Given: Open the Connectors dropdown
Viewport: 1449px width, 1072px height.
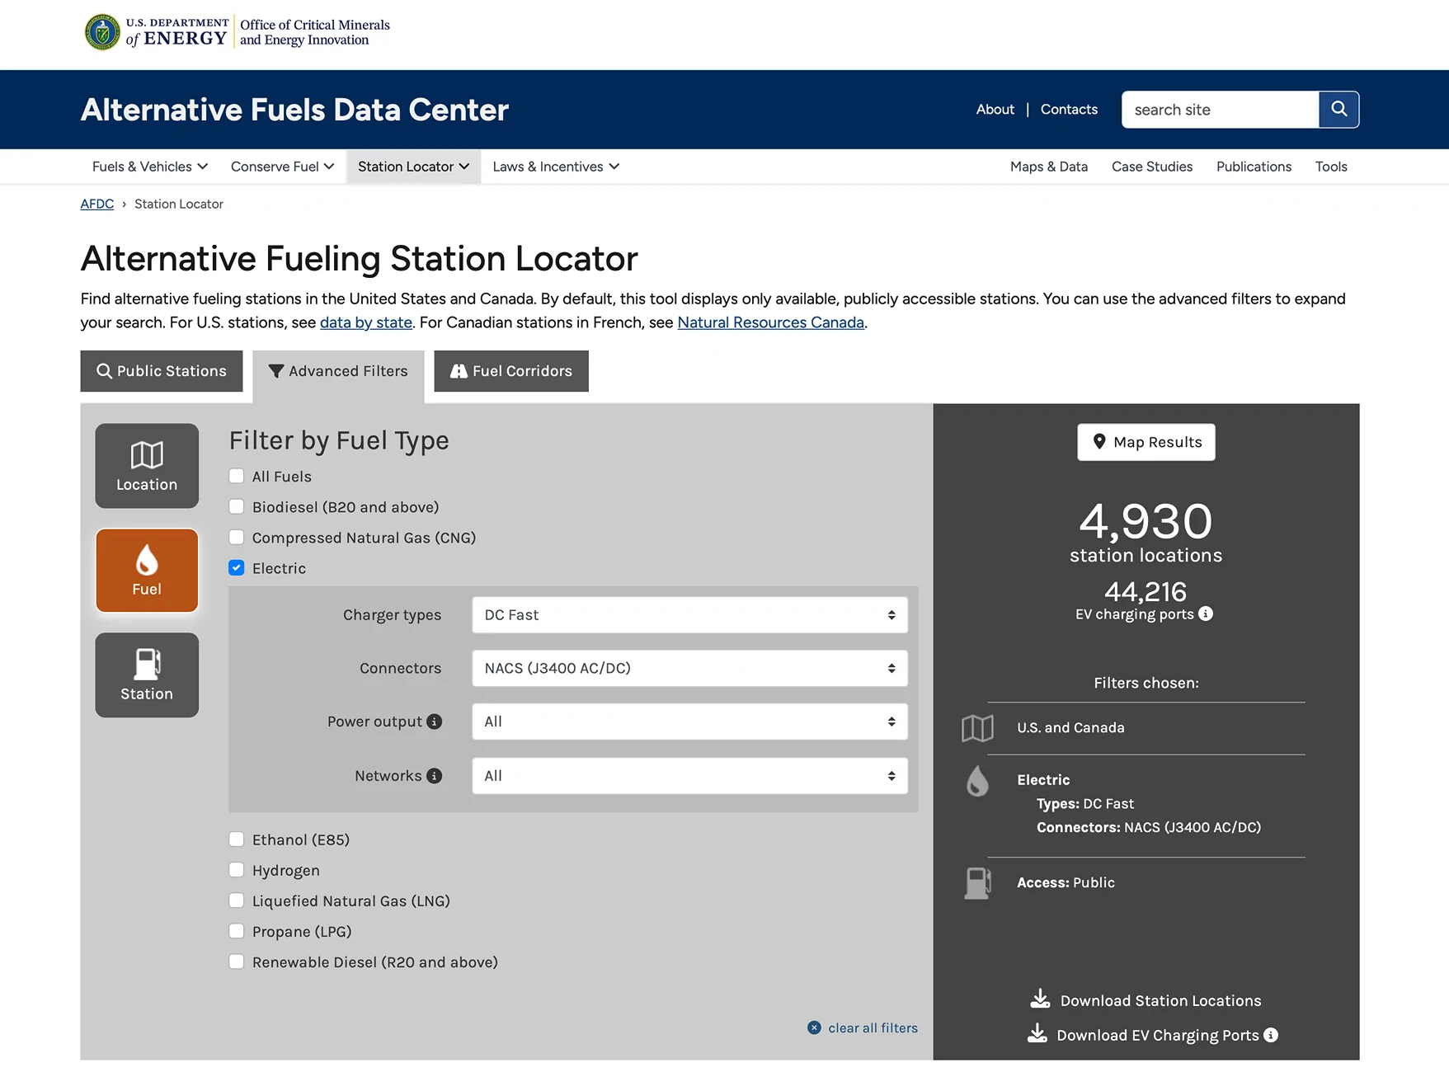Looking at the screenshot, I should click(689, 668).
